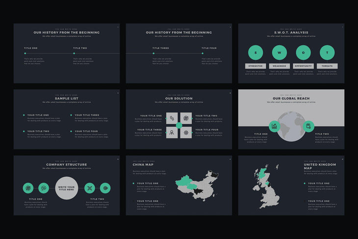This screenshot has height=239, width=358.
Task: Click the Title One timeline dot on first slide
Action: [25, 53]
